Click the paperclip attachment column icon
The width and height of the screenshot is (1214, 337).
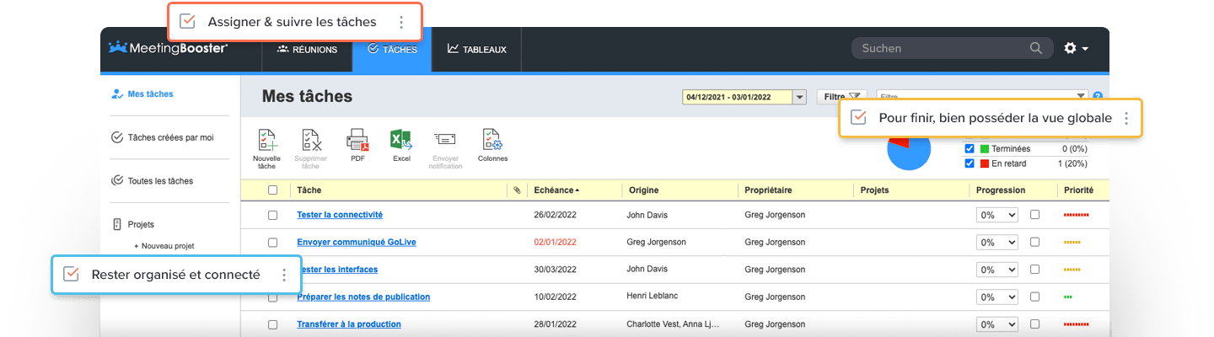517,190
